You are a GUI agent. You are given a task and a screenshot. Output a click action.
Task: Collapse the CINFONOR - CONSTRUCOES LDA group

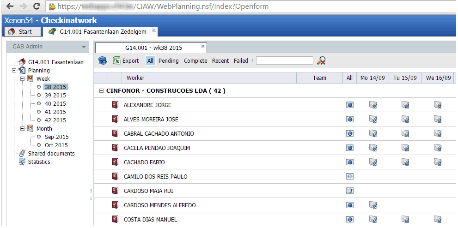point(101,91)
